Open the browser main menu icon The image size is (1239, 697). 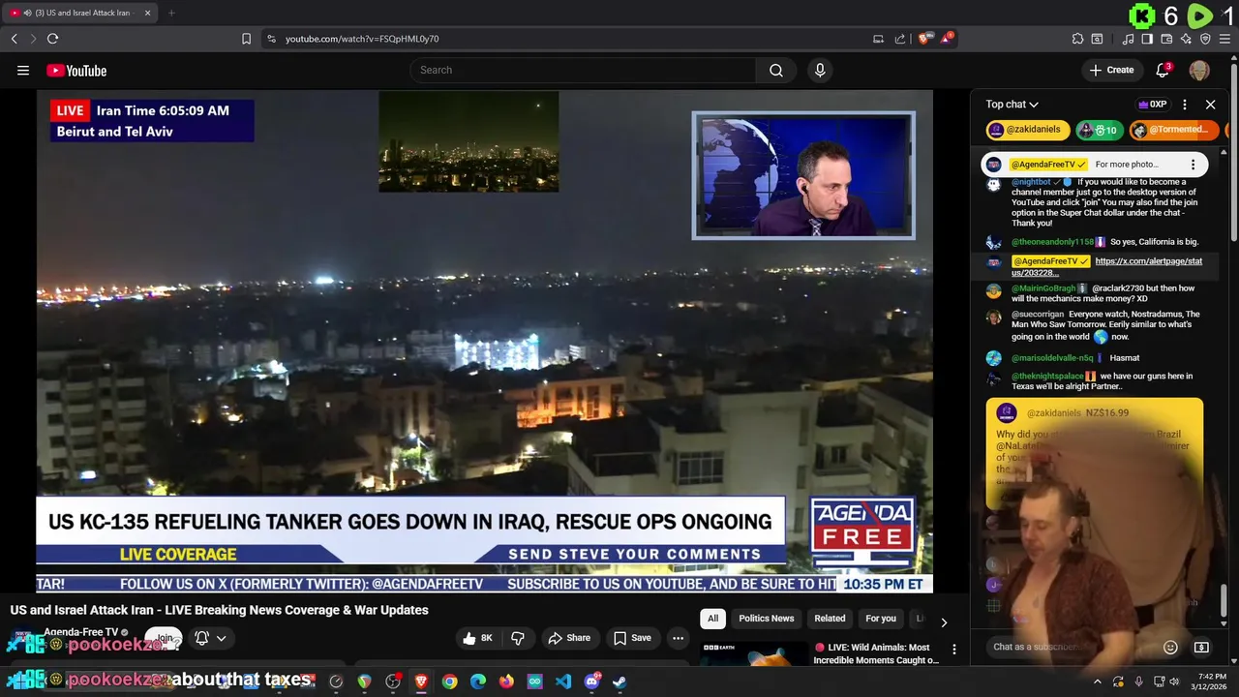1224,39
